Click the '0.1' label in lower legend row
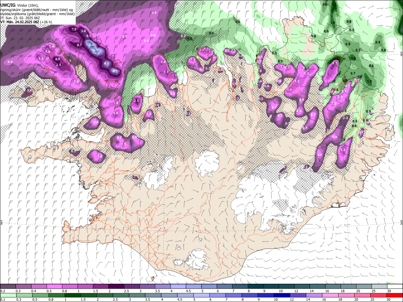The height and width of the screenshot is (302, 403). (x=3, y=299)
